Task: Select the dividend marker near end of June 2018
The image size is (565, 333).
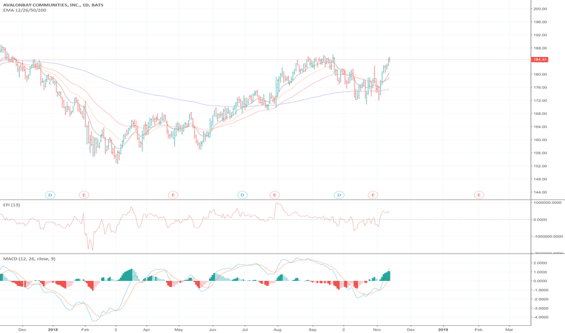Action: point(242,195)
